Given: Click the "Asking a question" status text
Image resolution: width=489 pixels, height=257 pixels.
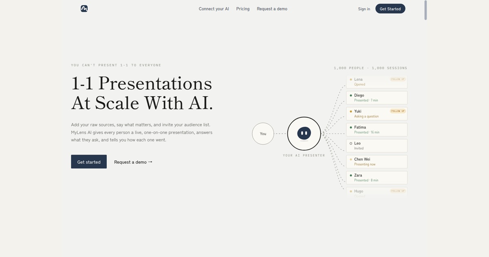Looking at the screenshot, I should 366,116.
